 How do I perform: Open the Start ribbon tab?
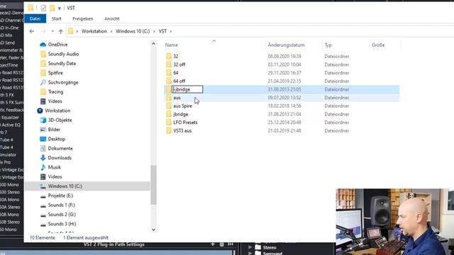(57, 18)
